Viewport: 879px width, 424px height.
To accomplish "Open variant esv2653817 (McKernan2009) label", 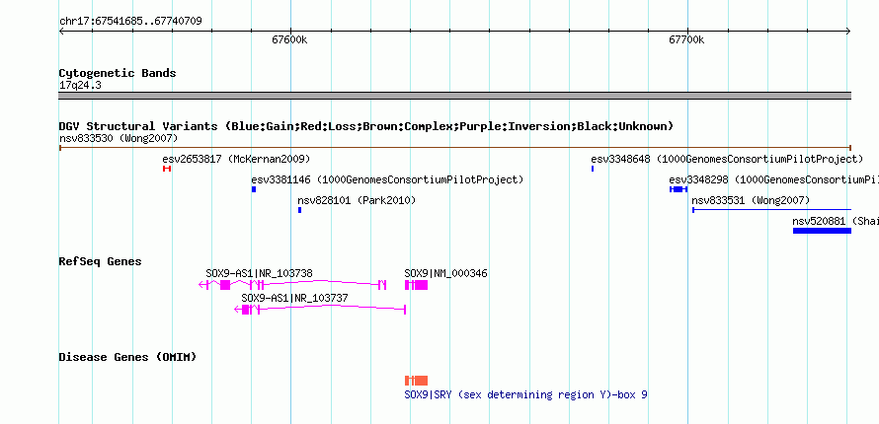I will point(236,159).
